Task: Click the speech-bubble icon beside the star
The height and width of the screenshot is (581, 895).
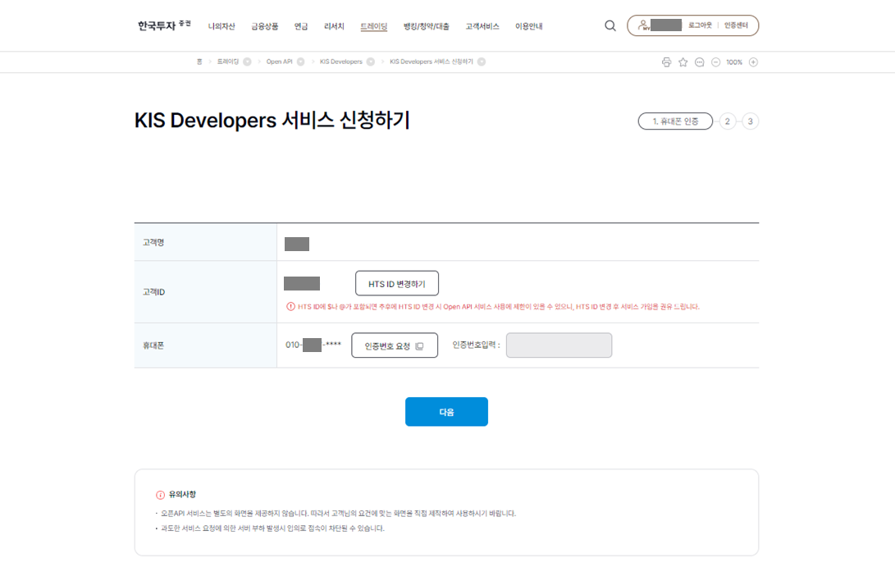Action: coord(699,62)
